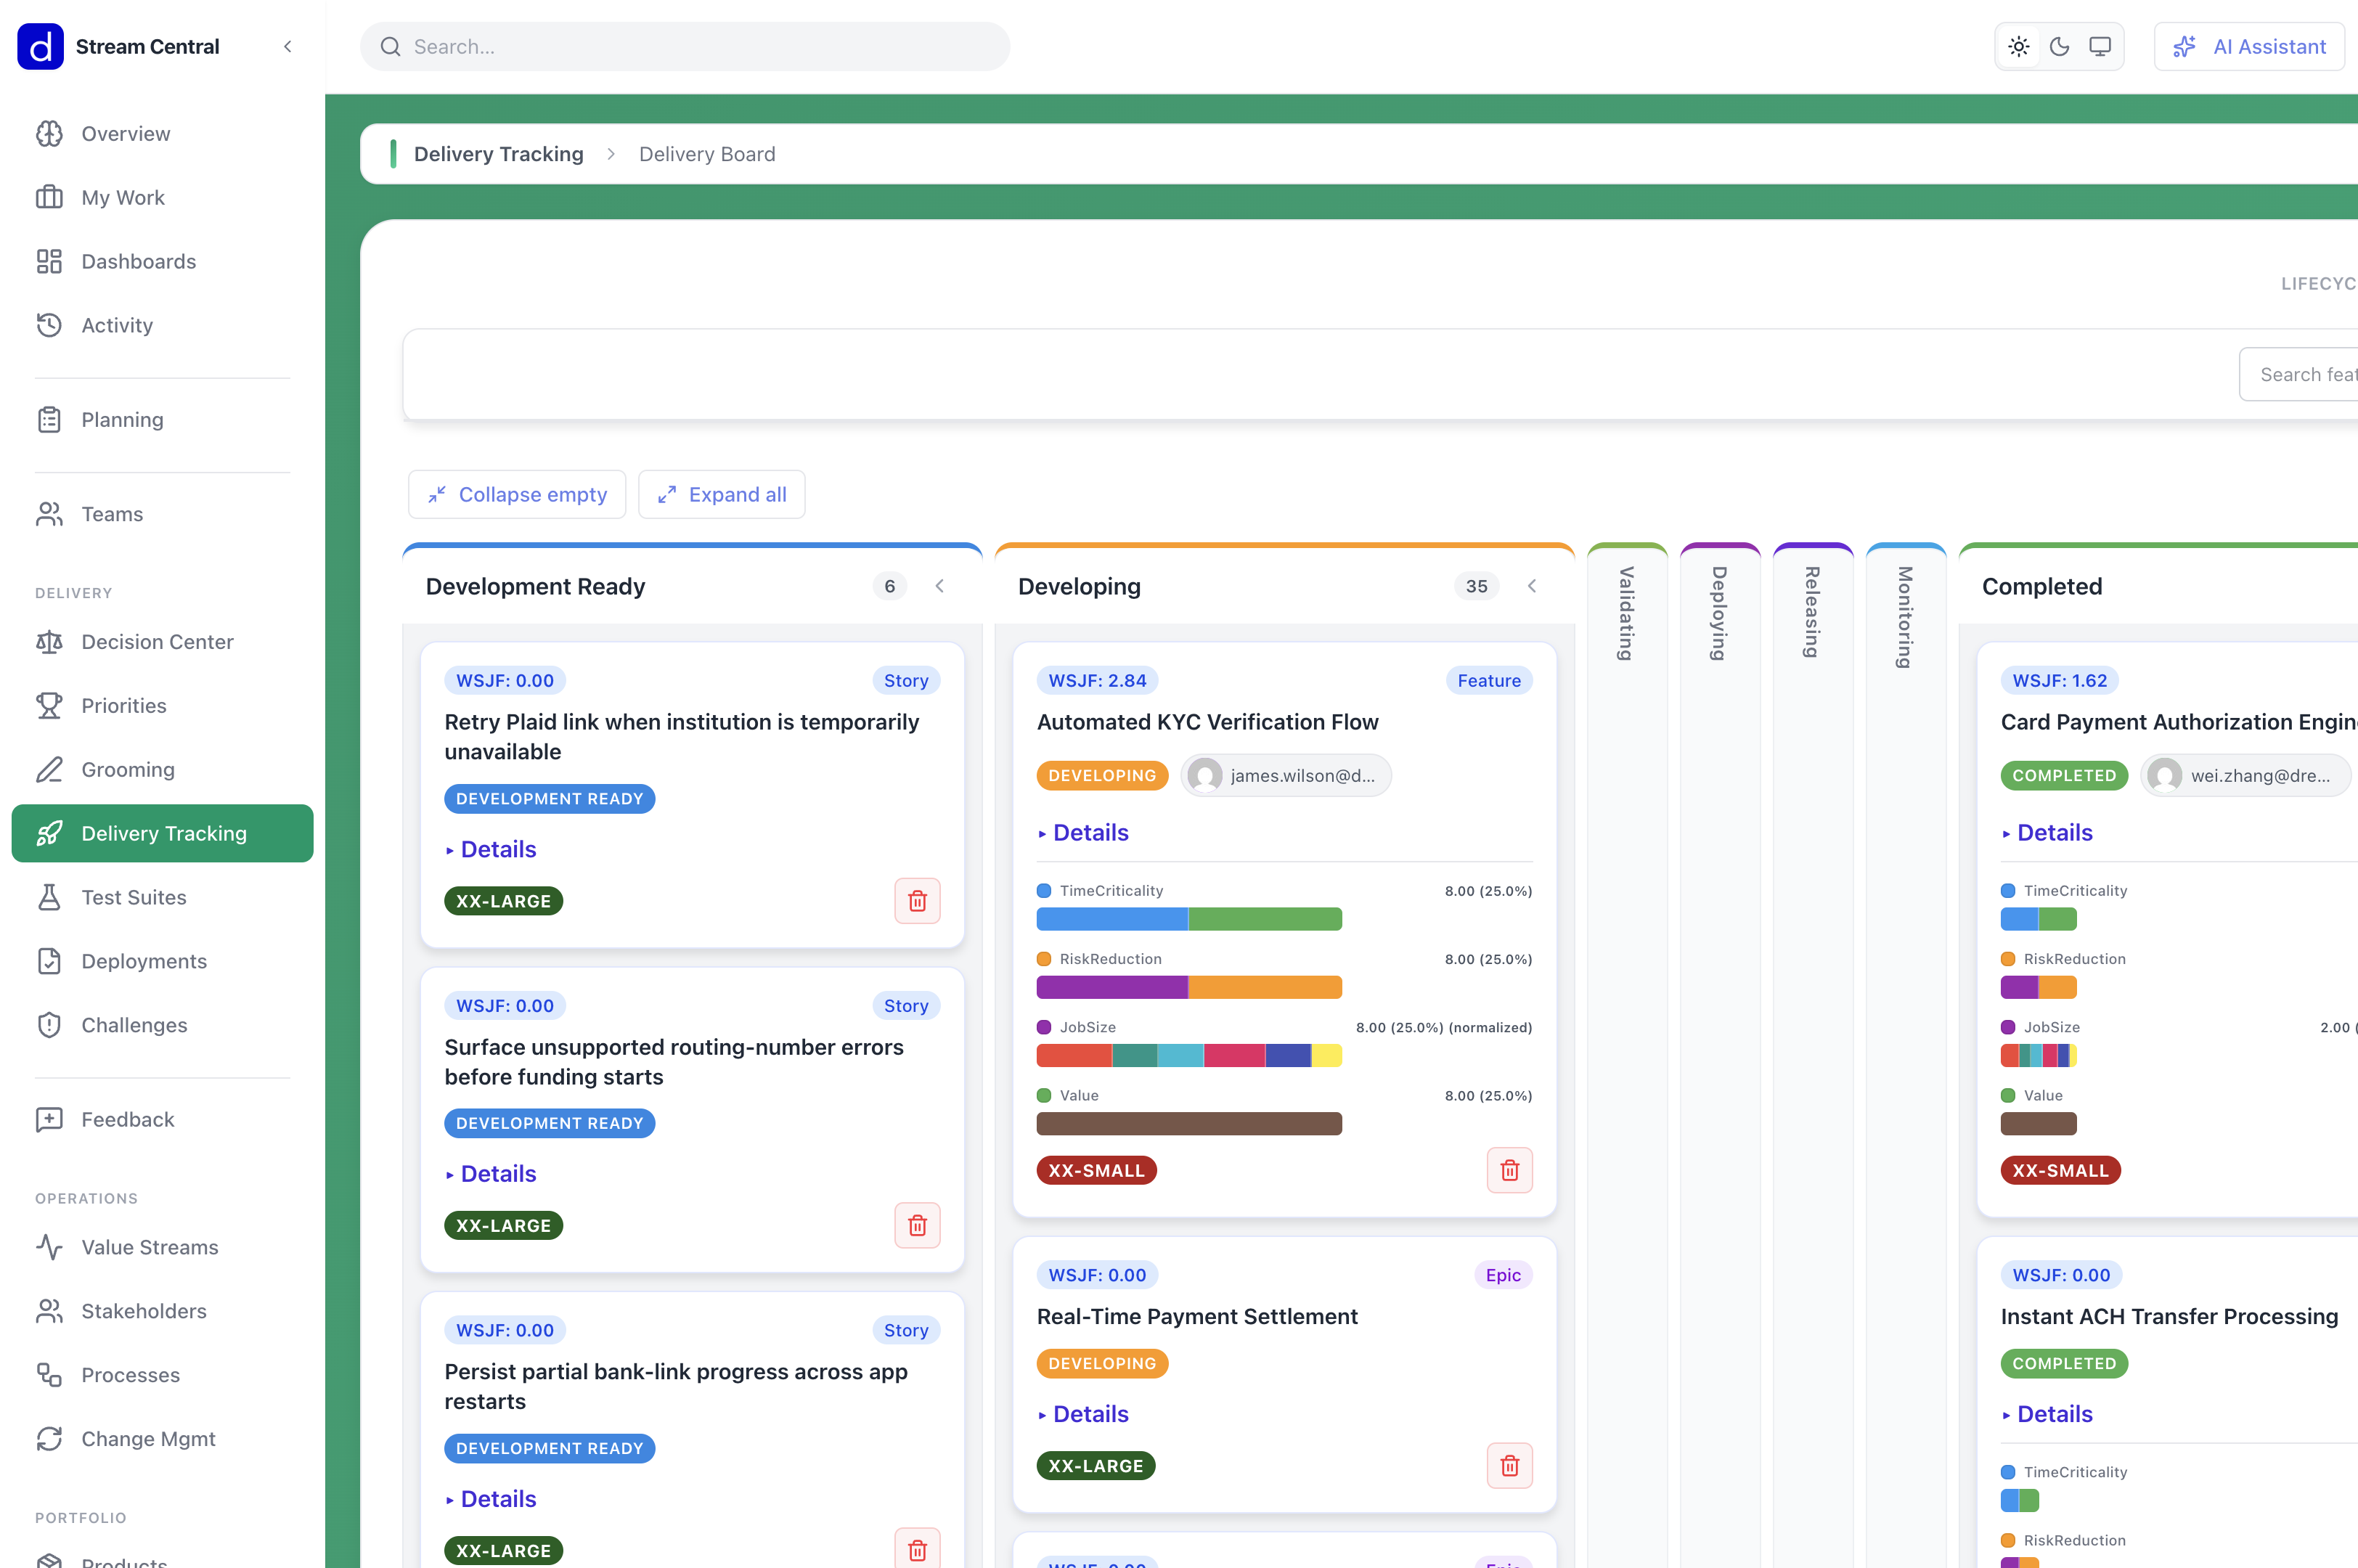Expand the Releasing column
The height and width of the screenshot is (1568, 2358).
point(1813,613)
